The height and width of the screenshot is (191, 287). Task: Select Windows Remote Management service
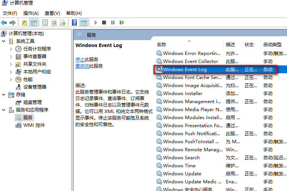pos(221,150)
